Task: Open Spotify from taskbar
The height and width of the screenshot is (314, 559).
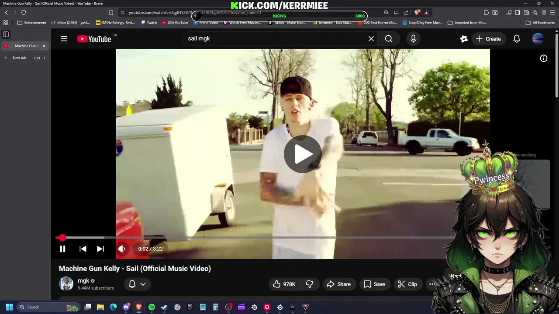Action: coord(152,307)
